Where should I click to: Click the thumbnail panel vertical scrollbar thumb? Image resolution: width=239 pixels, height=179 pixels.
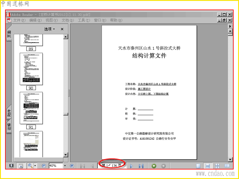pos(66,114)
